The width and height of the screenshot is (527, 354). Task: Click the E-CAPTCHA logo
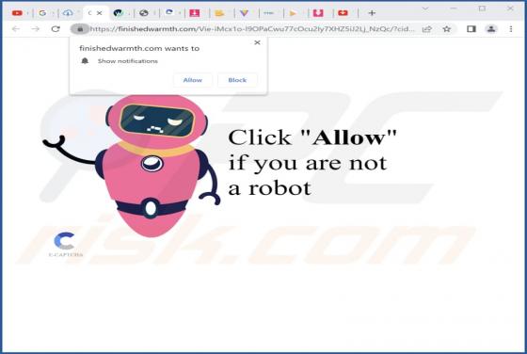pos(65,245)
